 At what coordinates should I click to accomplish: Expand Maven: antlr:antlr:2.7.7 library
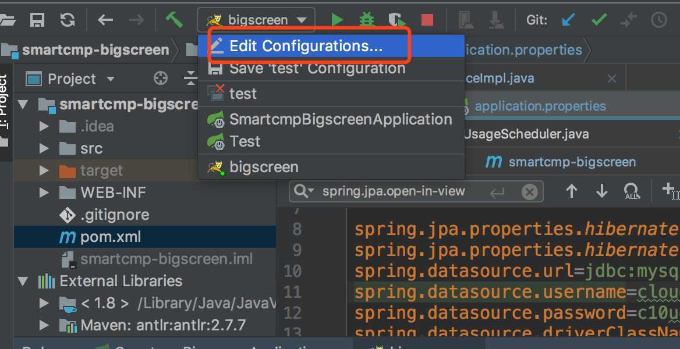click(44, 325)
